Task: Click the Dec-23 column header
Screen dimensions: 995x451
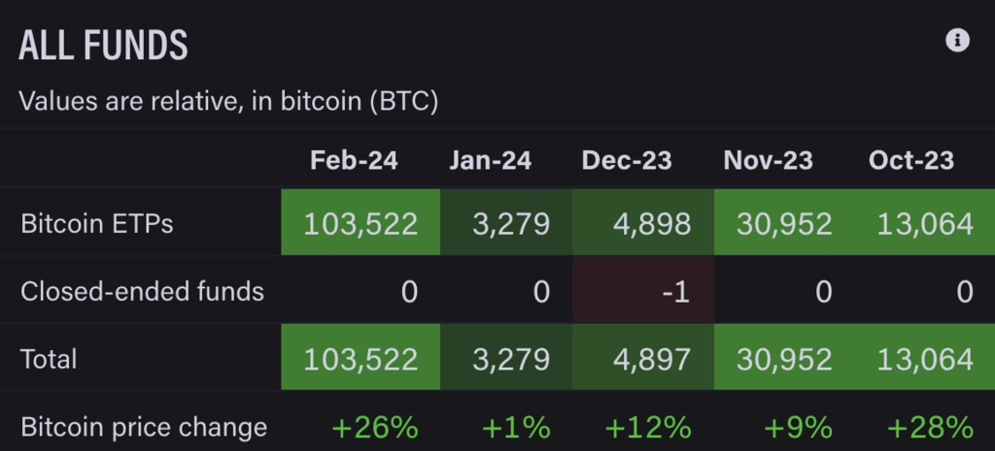Action: [x=627, y=160]
